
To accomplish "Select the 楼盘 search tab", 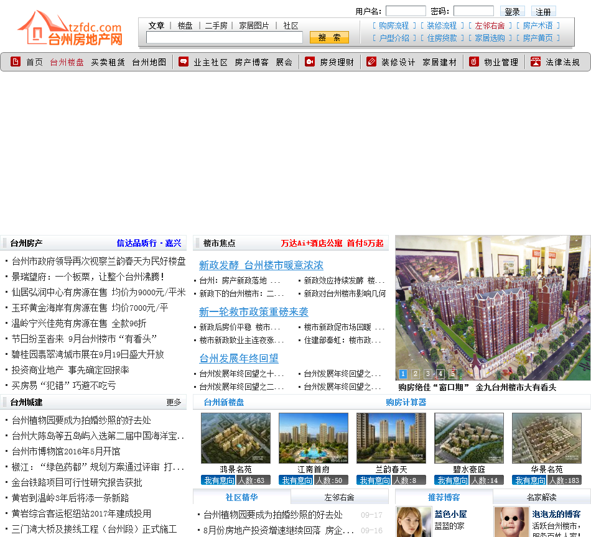I will pos(185,25).
